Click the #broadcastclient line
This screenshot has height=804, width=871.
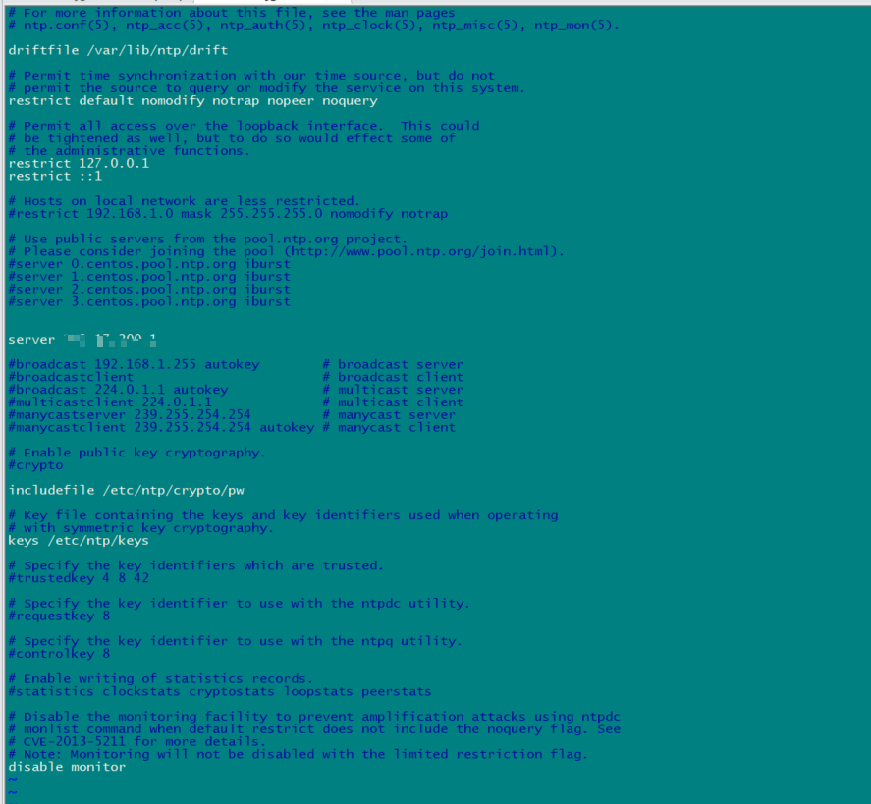pyautogui.click(x=71, y=377)
